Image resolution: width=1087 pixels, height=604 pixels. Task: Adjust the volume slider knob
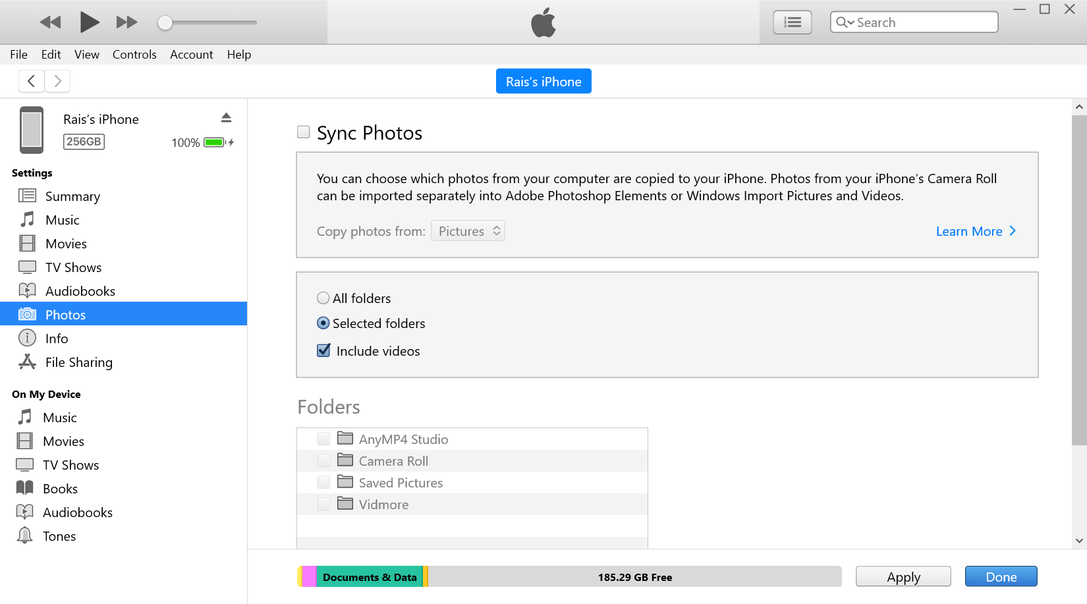165,23
